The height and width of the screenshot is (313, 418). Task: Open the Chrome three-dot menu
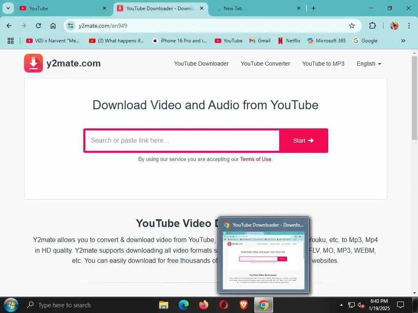click(x=409, y=26)
